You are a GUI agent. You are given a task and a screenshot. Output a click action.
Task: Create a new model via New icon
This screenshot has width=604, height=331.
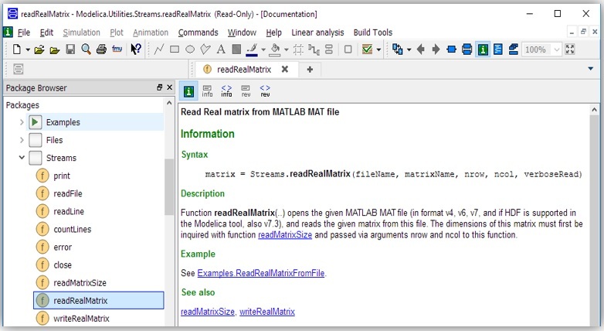coord(16,49)
